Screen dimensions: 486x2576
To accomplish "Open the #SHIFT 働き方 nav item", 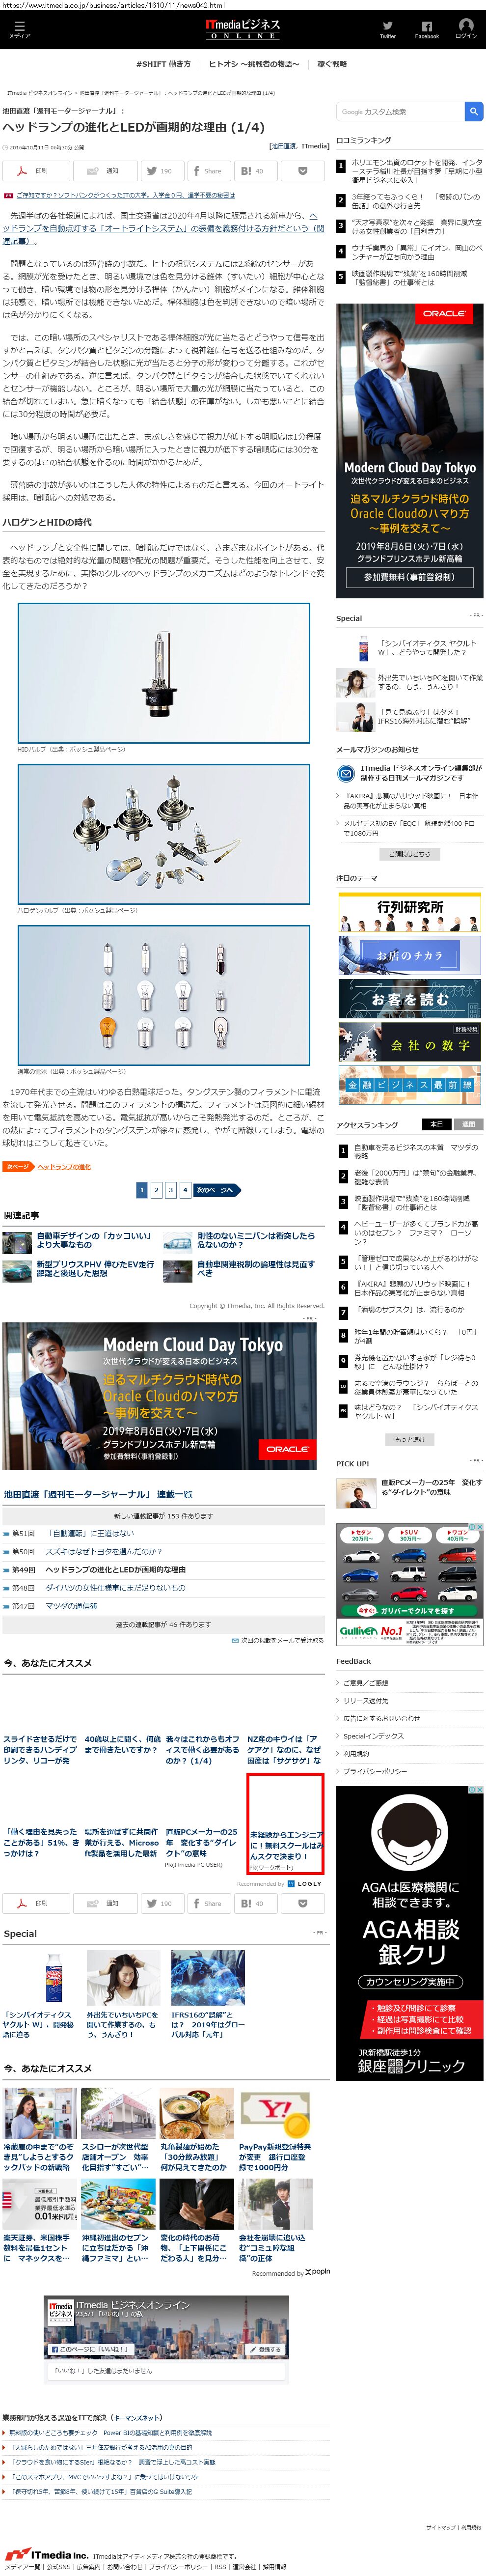I will 164,64.
